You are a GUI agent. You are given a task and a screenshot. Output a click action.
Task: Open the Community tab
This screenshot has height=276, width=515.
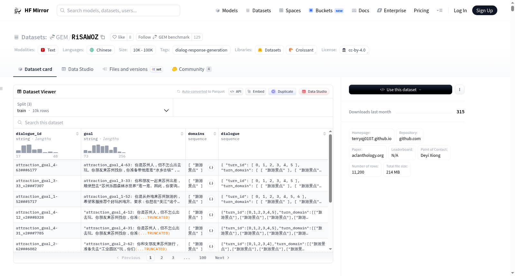point(192,69)
